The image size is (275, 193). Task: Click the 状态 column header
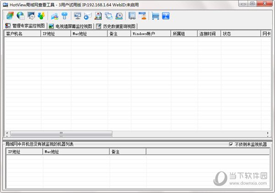pyautogui.click(x=241, y=33)
